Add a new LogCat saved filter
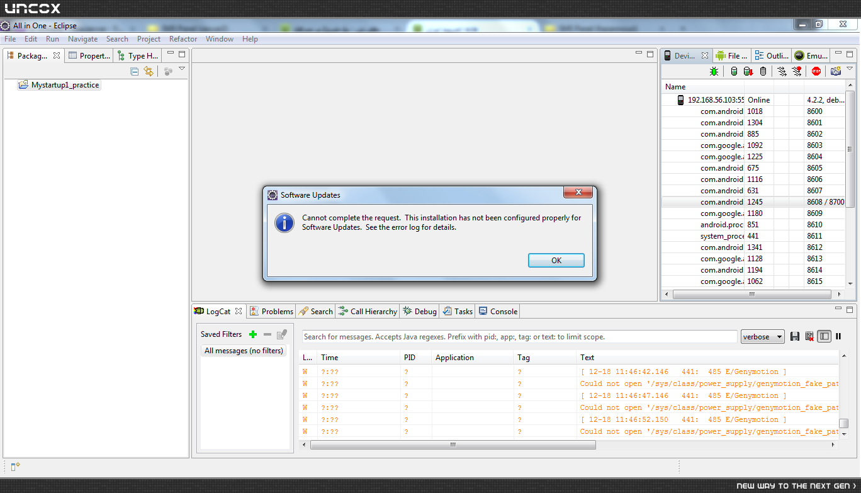 click(x=253, y=334)
